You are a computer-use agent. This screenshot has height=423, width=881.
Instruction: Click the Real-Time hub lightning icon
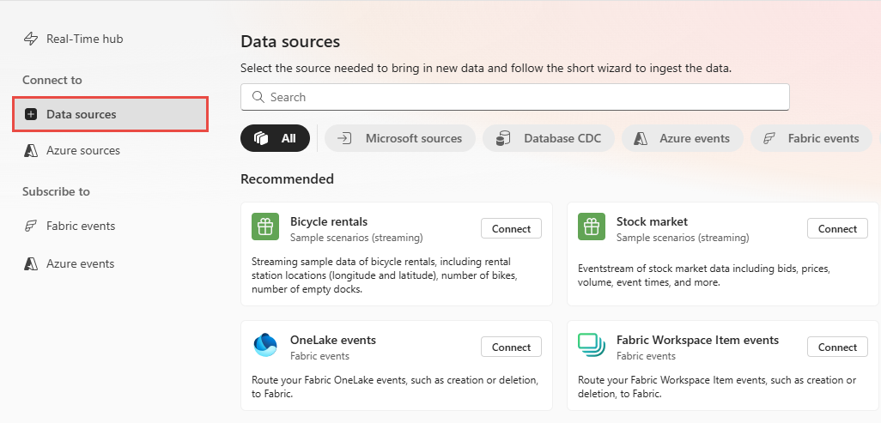coord(31,39)
